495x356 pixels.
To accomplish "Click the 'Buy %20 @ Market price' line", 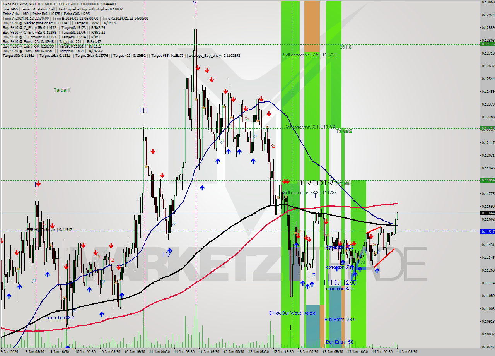I will tap(58, 23).
